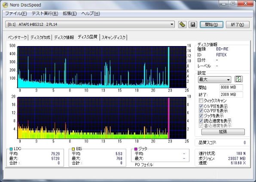Enable the クイックスキャン checkbox

click(x=201, y=100)
